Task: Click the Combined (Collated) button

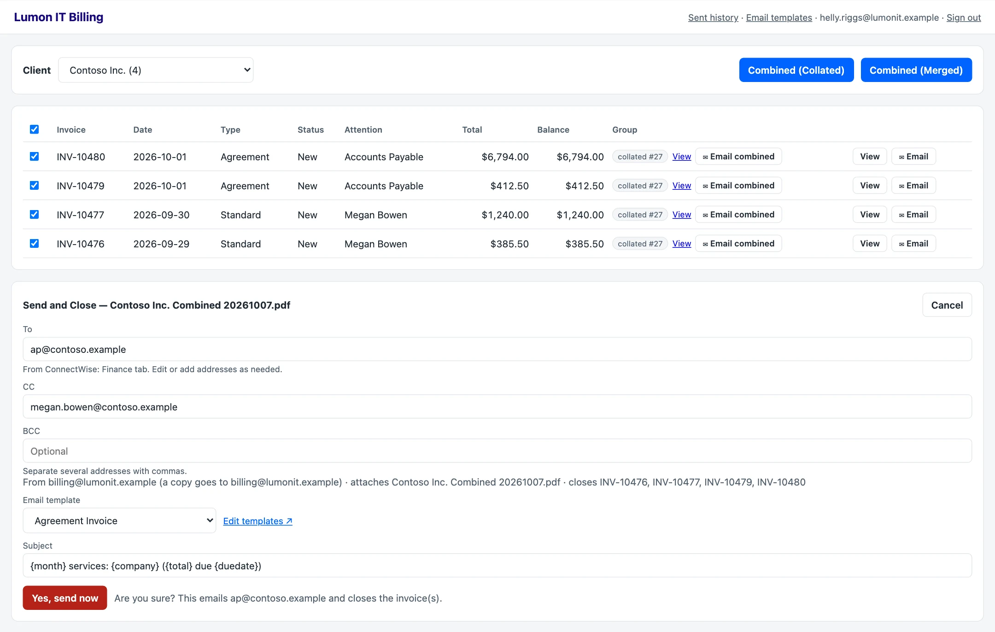Action: pos(796,70)
